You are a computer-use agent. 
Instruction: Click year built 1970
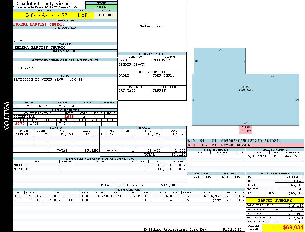pos(20,124)
